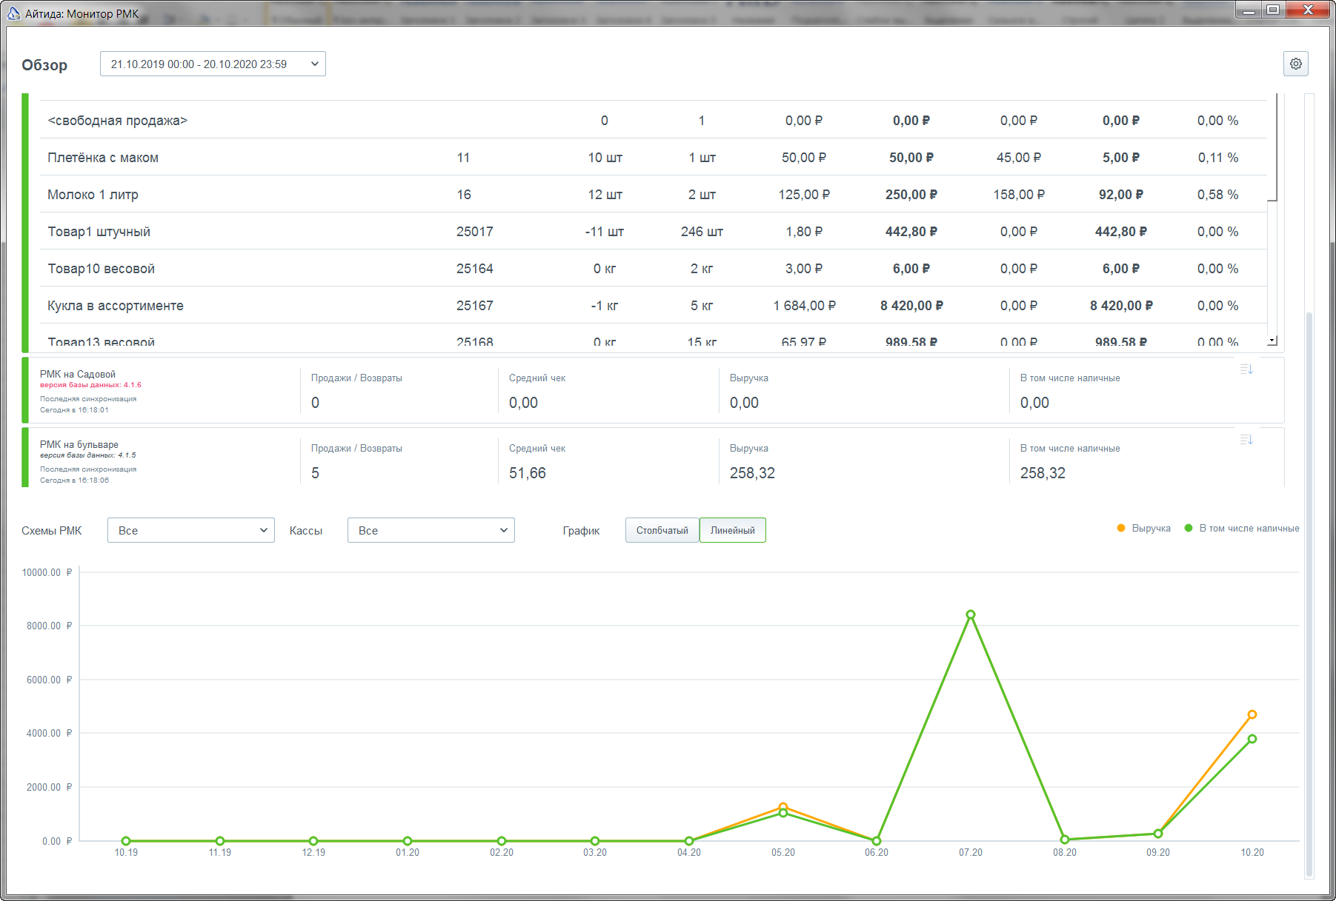Click the 10000.00 ₽ axis label
The width and height of the screenshot is (1336, 901).
(47, 572)
